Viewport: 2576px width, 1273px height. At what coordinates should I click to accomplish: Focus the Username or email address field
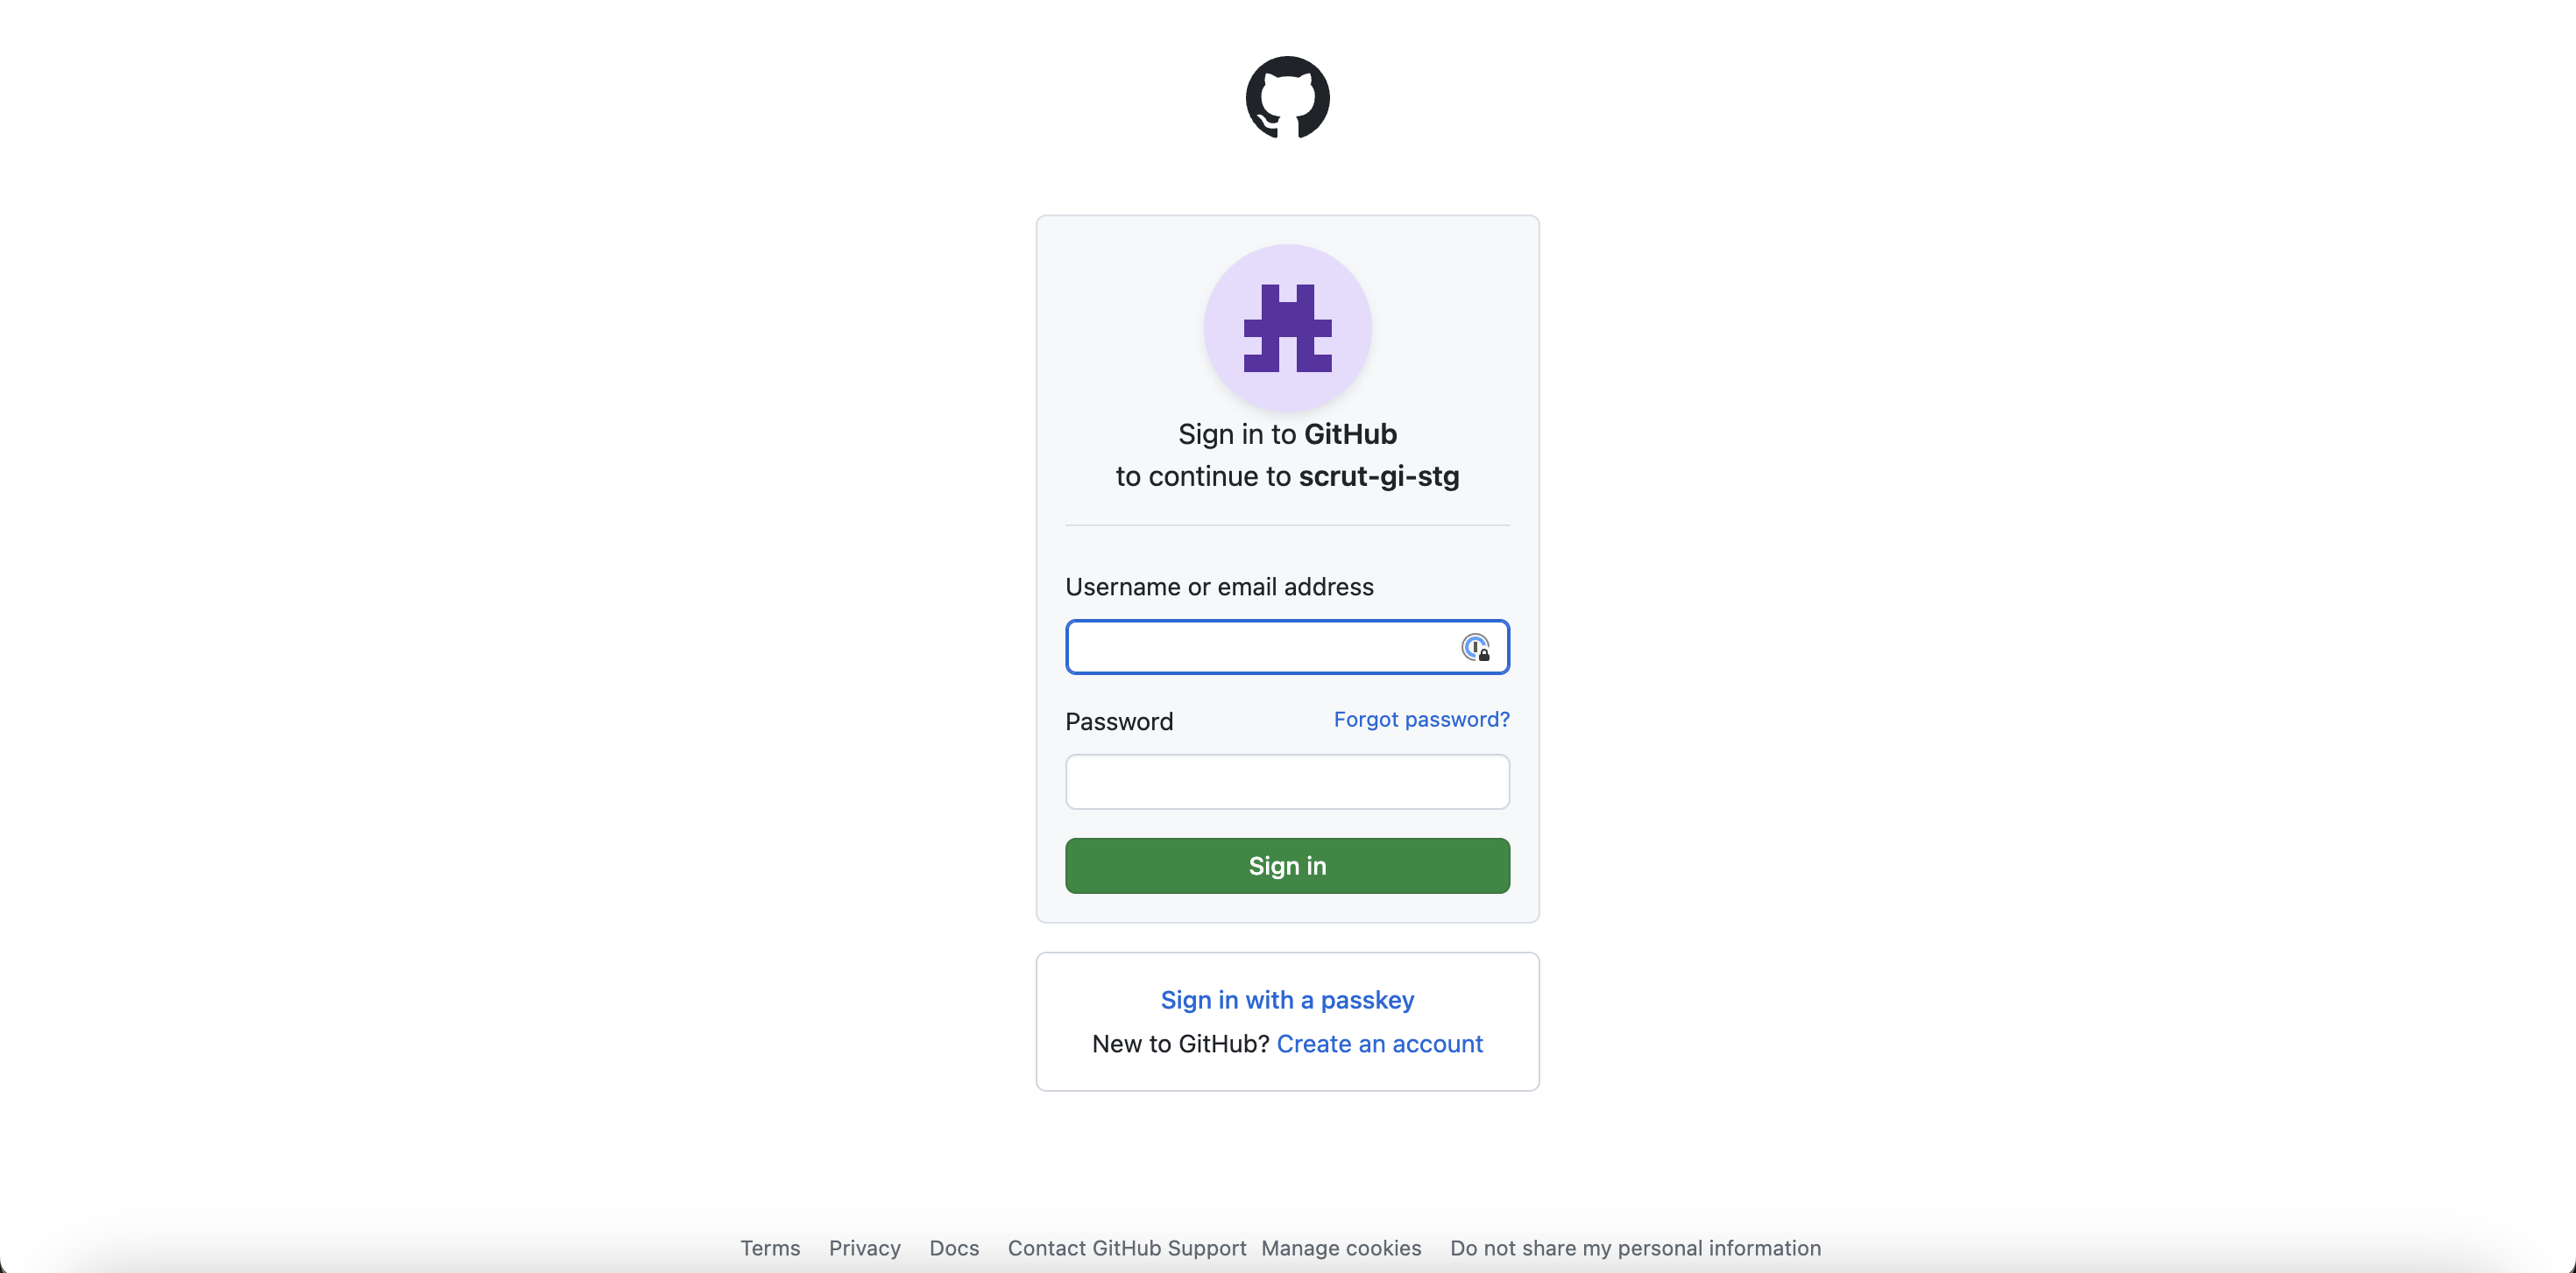click(1287, 646)
